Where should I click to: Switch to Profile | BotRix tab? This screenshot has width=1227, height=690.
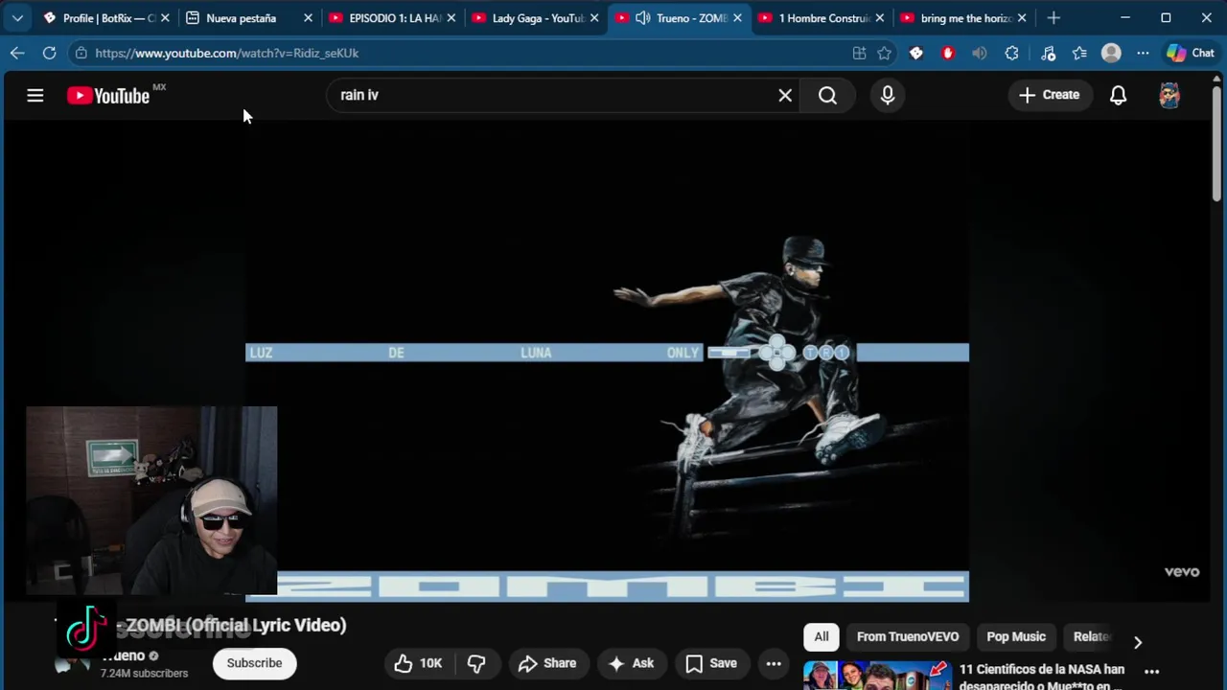105,17
